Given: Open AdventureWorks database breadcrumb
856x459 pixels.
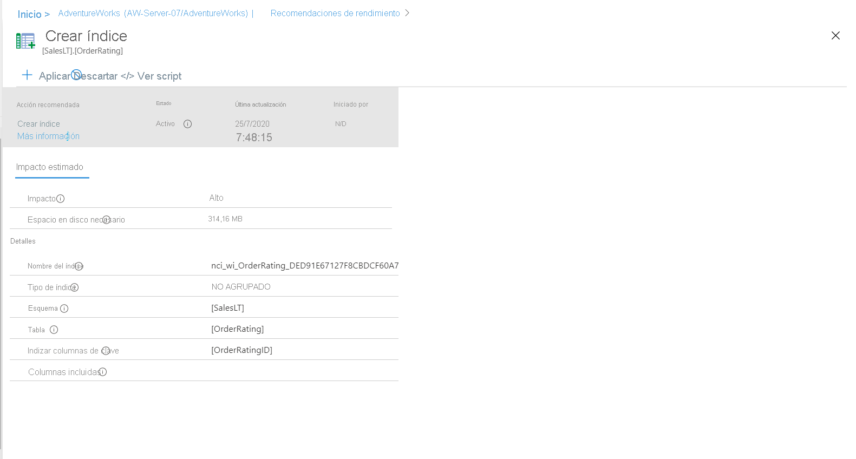Looking at the screenshot, I should pyautogui.click(x=153, y=13).
